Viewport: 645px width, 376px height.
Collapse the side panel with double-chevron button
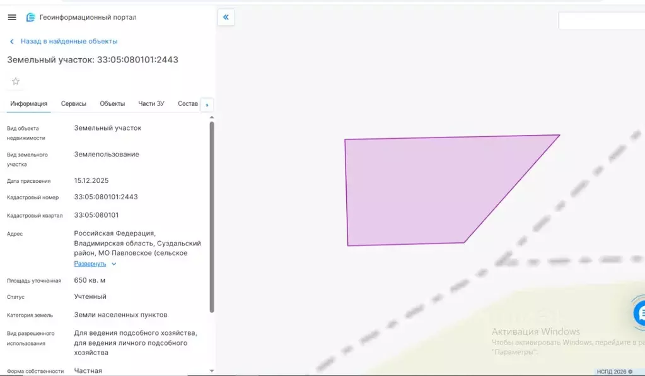click(x=226, y=17)
